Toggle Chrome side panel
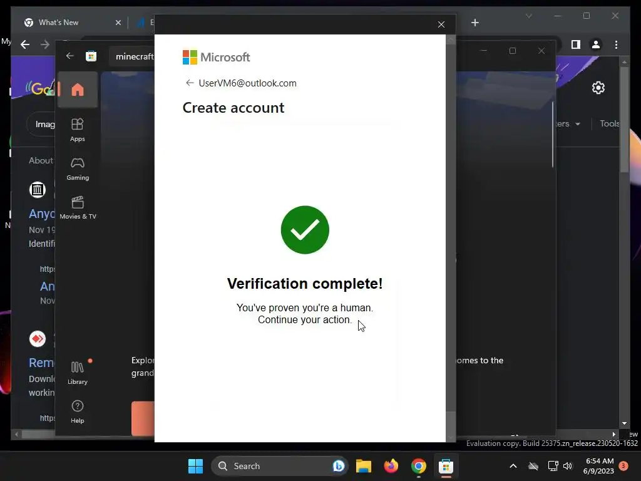The width and height of the screenshot is (641, 481). click(576, 44)
